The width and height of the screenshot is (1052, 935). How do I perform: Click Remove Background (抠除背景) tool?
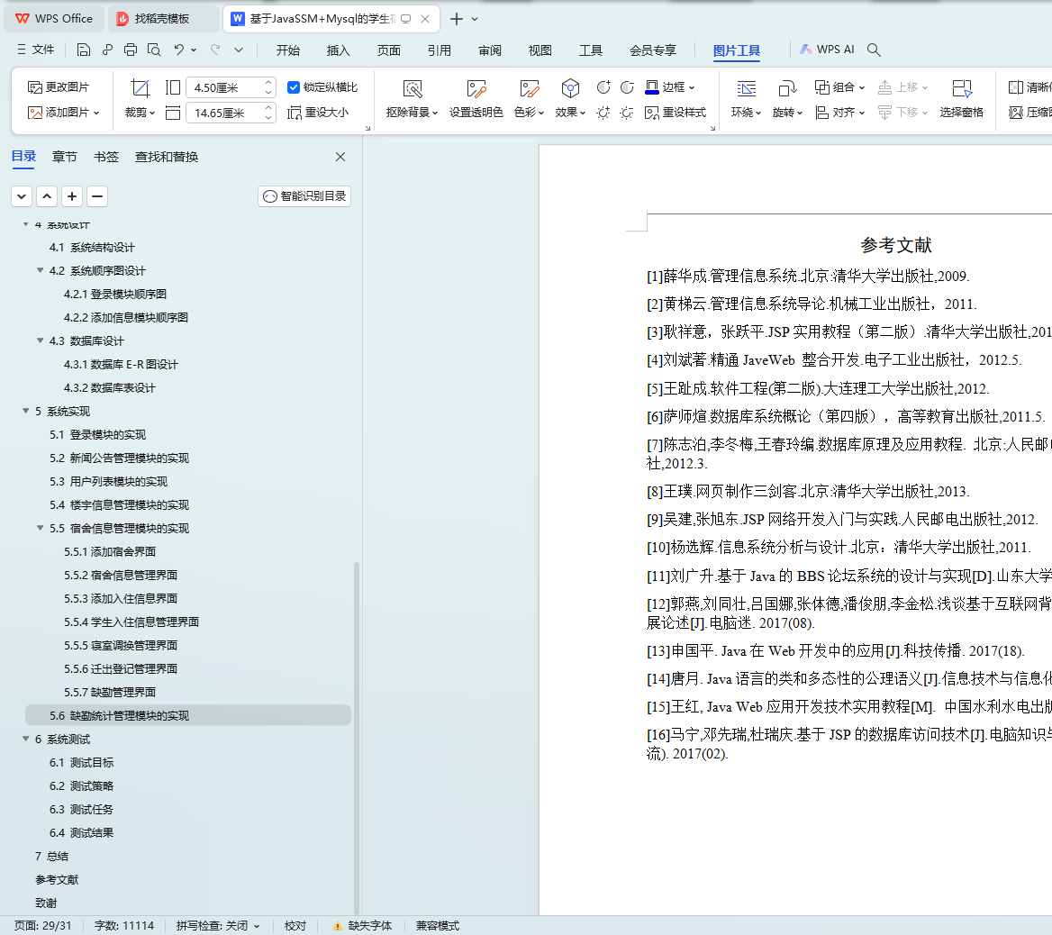coord(412,99)
